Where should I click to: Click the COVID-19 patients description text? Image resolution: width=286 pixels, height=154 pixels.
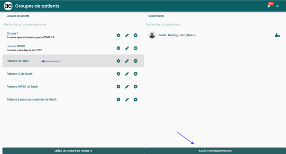pyautogui.click(x=30, y=38)
